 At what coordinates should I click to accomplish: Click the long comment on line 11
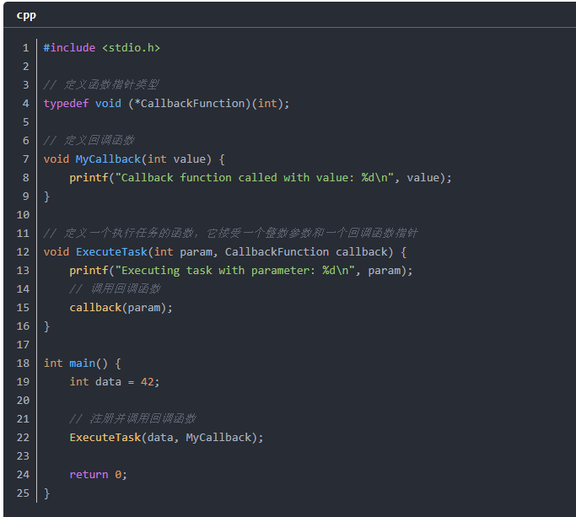[231, 233]
